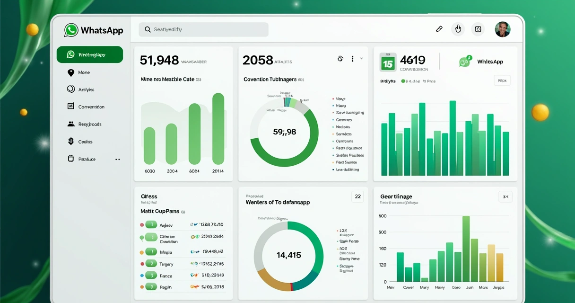Select the highlighted green dashboard item in the sidebar
575x303 pixels.
90,54
